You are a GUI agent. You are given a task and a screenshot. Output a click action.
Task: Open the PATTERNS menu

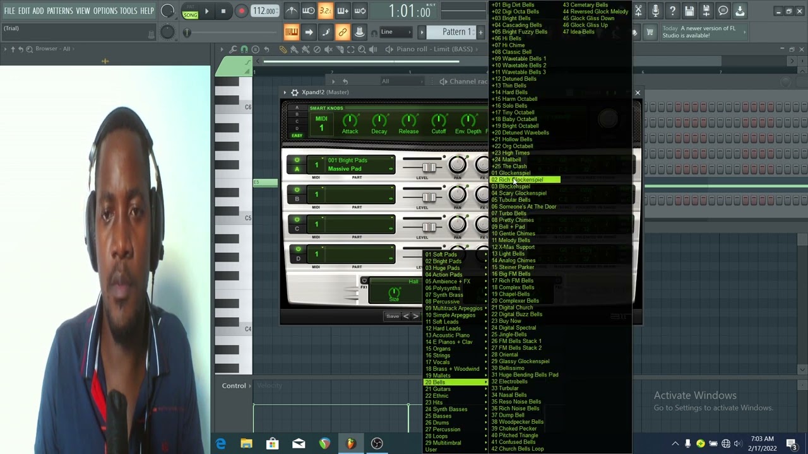click(59, 11)
